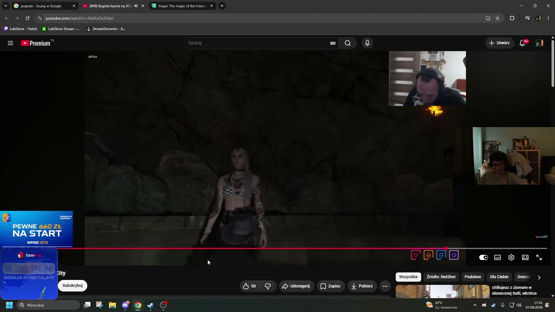Click the Subskrybuj button
This screenshot has height=312, width=555.
point(72,286)
